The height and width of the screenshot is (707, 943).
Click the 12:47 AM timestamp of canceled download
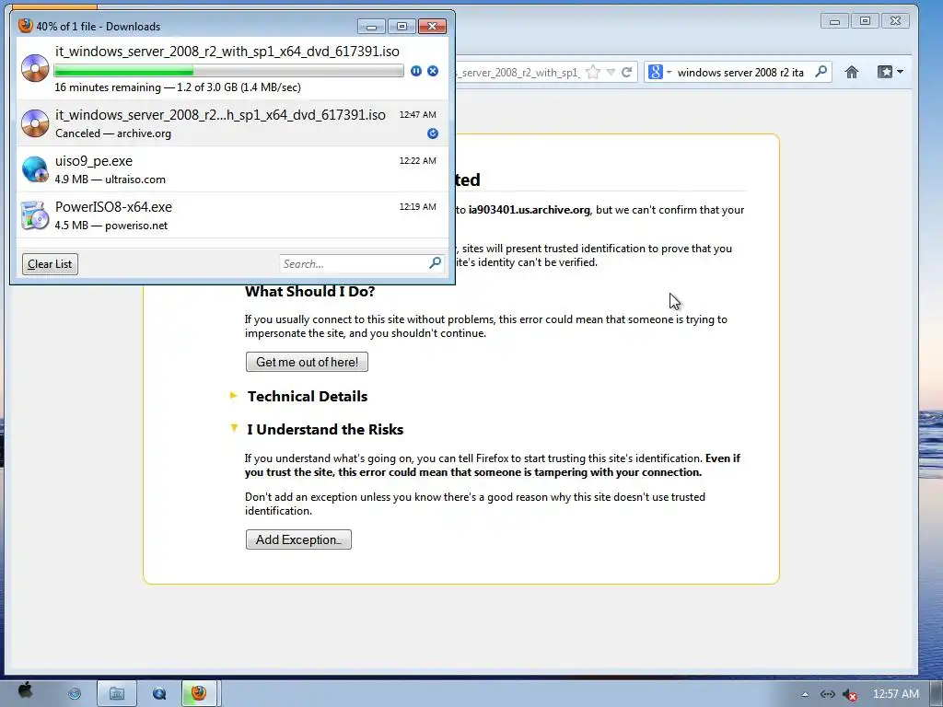coord(417,114)
